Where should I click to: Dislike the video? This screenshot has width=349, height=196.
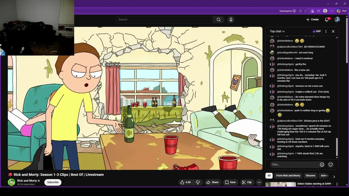198,182
